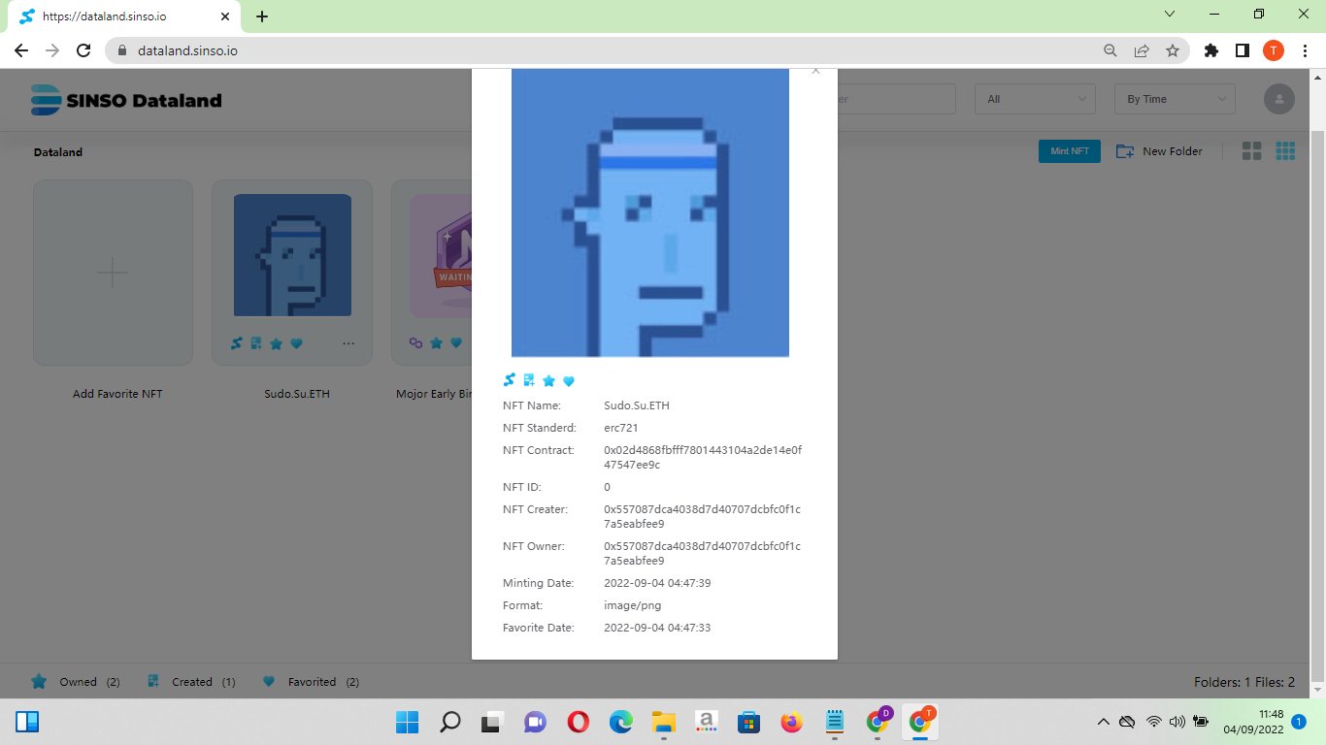Open a new browser tab with the plus button
The height and width of the screenshot is (745, 1326).
point(262,16)
